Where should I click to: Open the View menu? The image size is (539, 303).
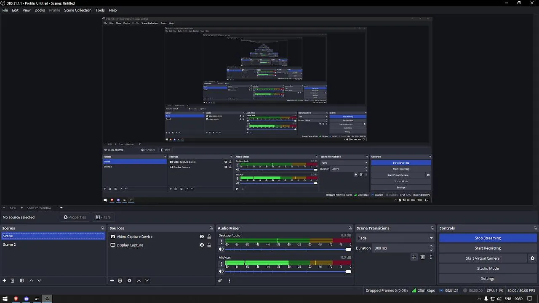coord(27,10)
